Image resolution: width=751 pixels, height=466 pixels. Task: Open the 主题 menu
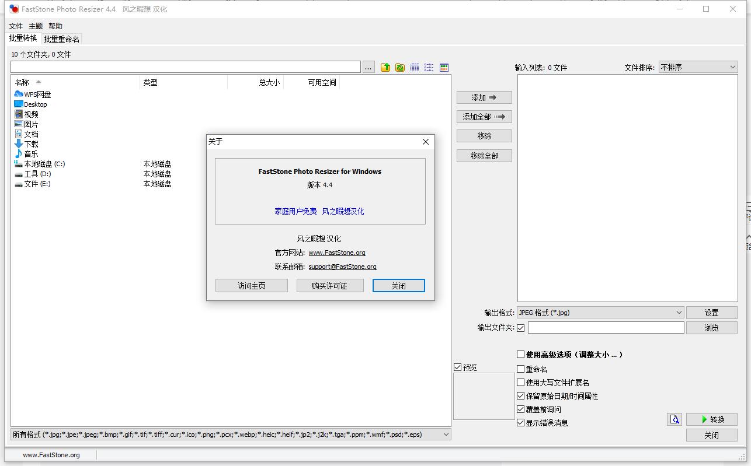coord(36,26)
